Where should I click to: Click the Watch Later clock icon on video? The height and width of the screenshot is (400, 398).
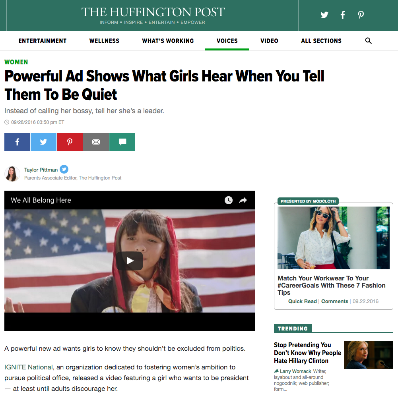click(x=229, y=200)
